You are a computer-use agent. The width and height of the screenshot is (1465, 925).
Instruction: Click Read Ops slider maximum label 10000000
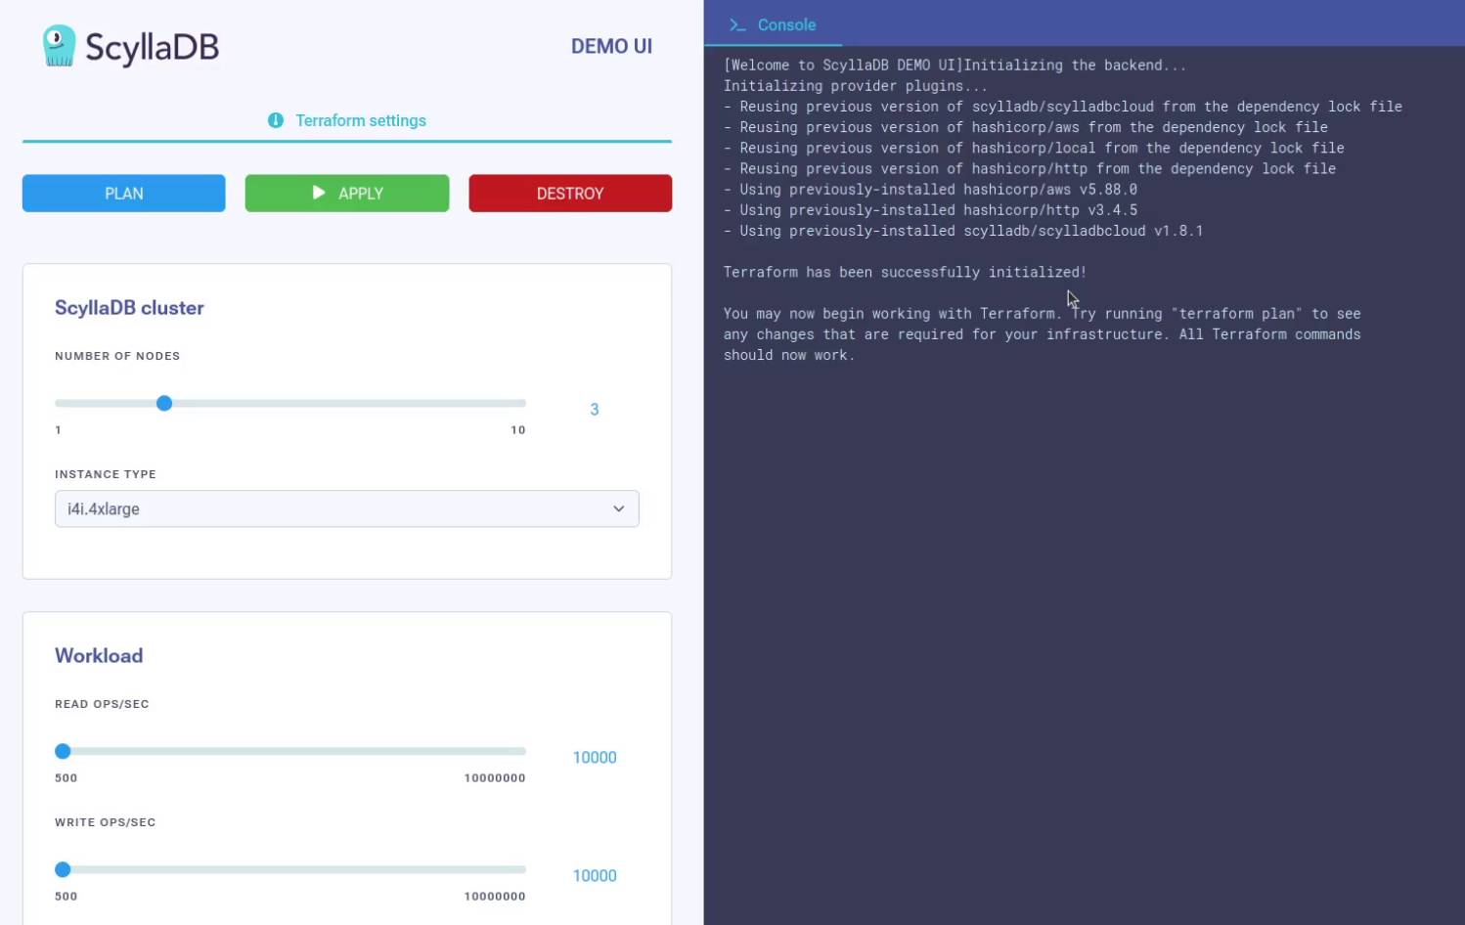(x=495, y=778)
